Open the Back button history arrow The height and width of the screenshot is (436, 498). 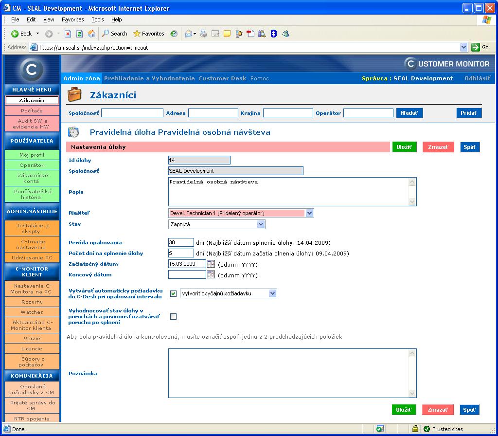tap(37, 34)
